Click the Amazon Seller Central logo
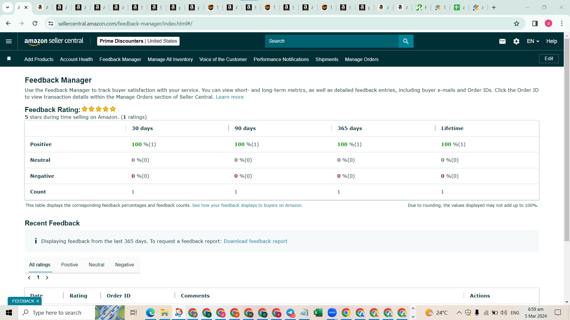The width and height of the screenshot is (570, 320). tap(54, 41)
